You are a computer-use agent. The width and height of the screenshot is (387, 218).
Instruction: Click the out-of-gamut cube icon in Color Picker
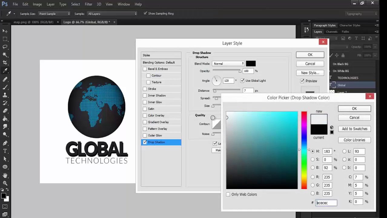click(x=332, y=127)
